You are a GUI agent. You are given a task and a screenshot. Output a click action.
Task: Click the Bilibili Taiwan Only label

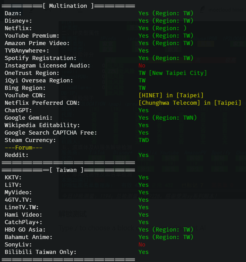(41, 252)
